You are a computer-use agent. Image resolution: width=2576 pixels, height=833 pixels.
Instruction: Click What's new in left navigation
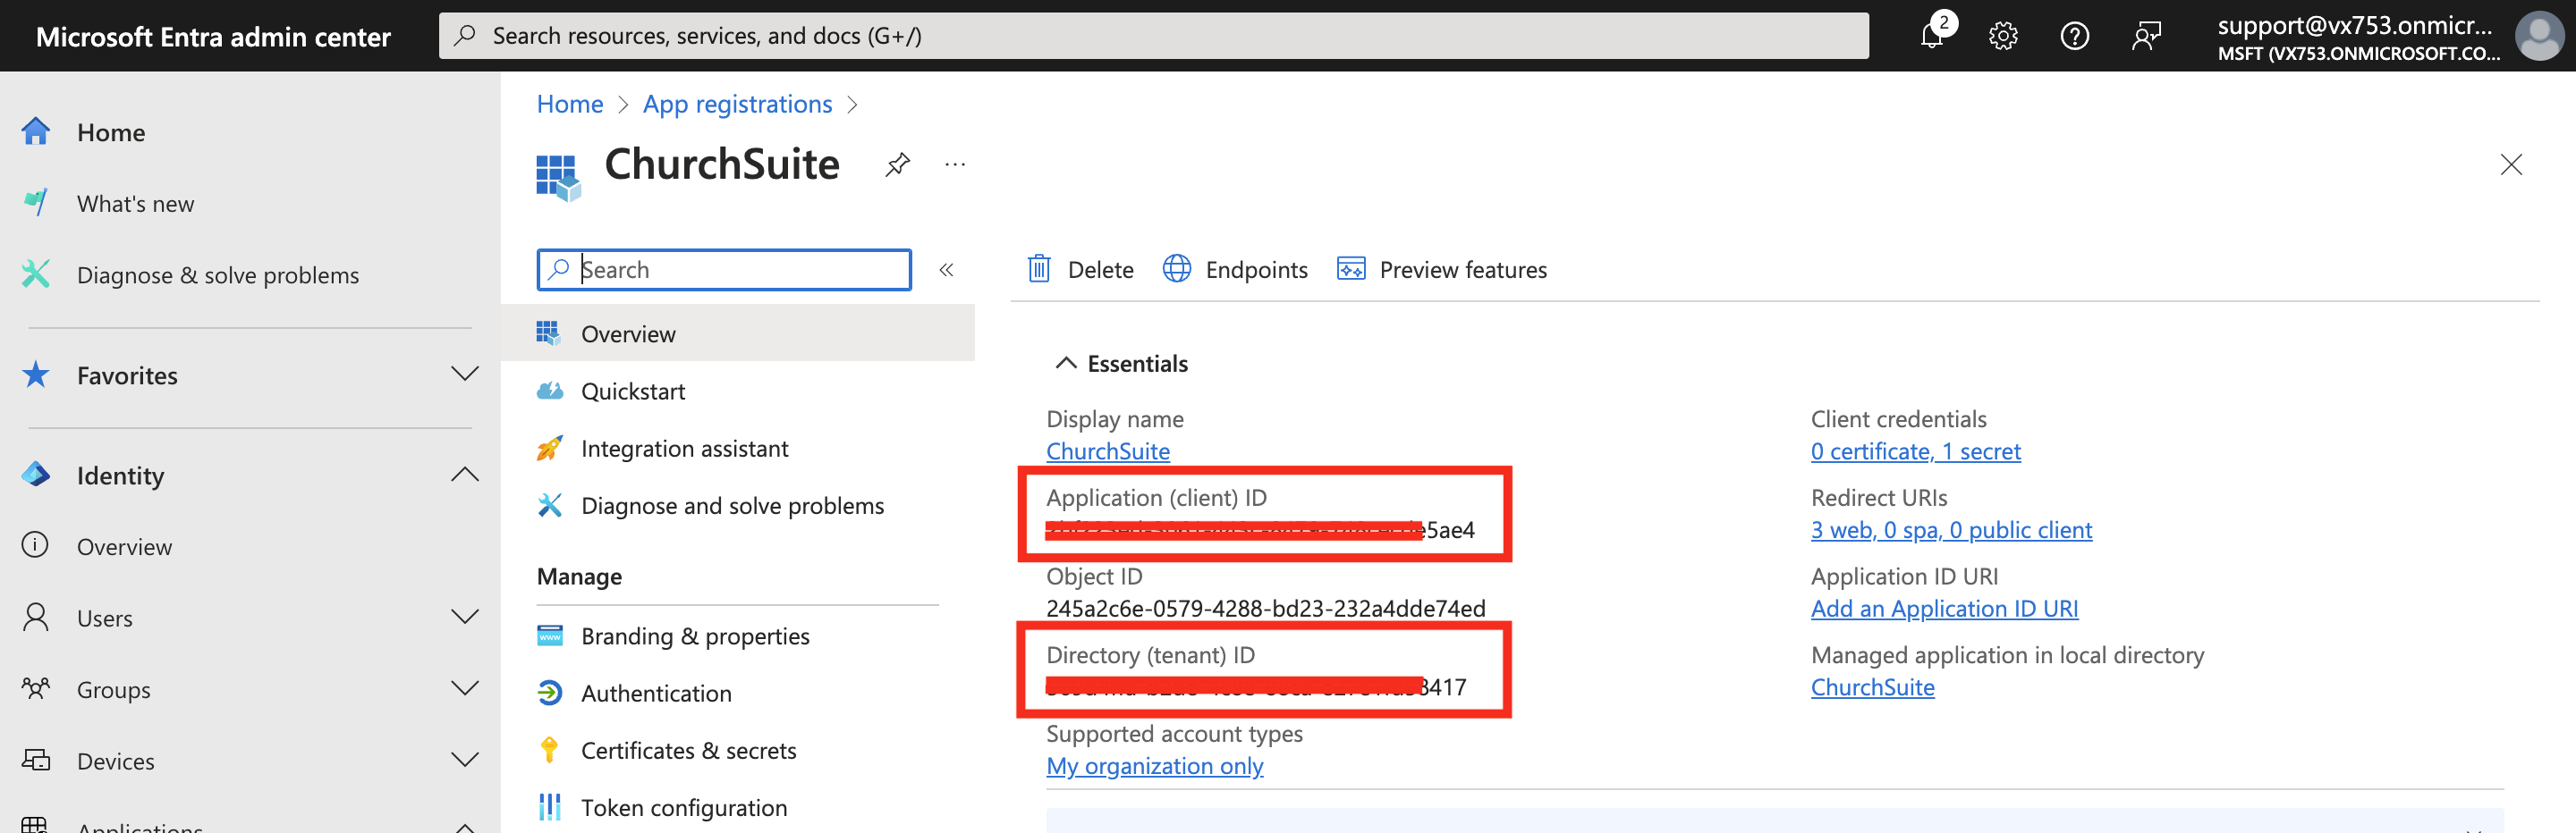tap(135, 204)
